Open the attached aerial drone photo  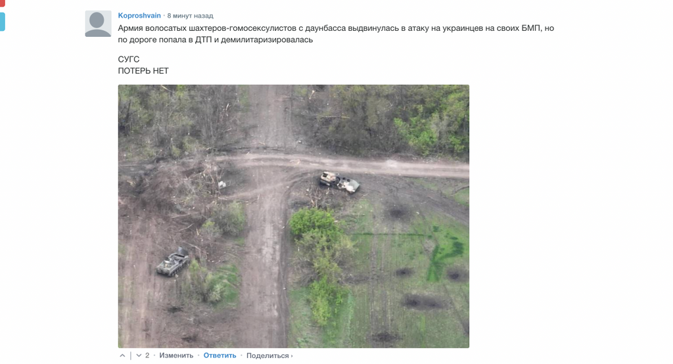tap(294, 216)
